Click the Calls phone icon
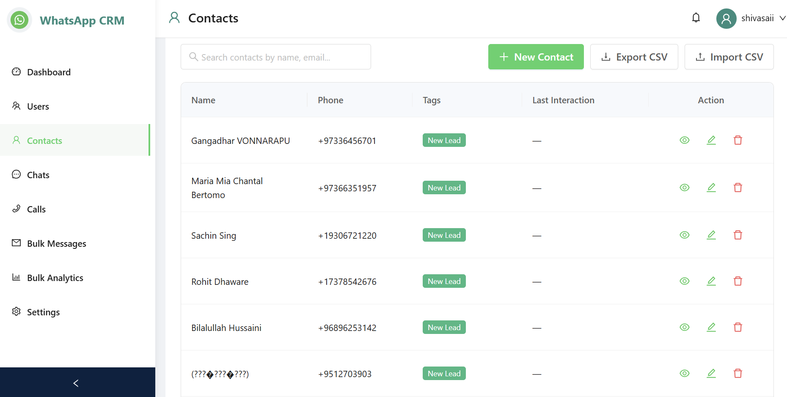 tap(16, 209)
